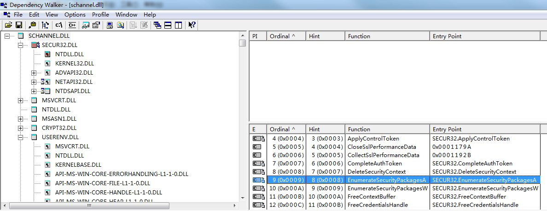The width and height of the screenshot is (547, 211).
Task: Open the Options menu
Action: 75,15
